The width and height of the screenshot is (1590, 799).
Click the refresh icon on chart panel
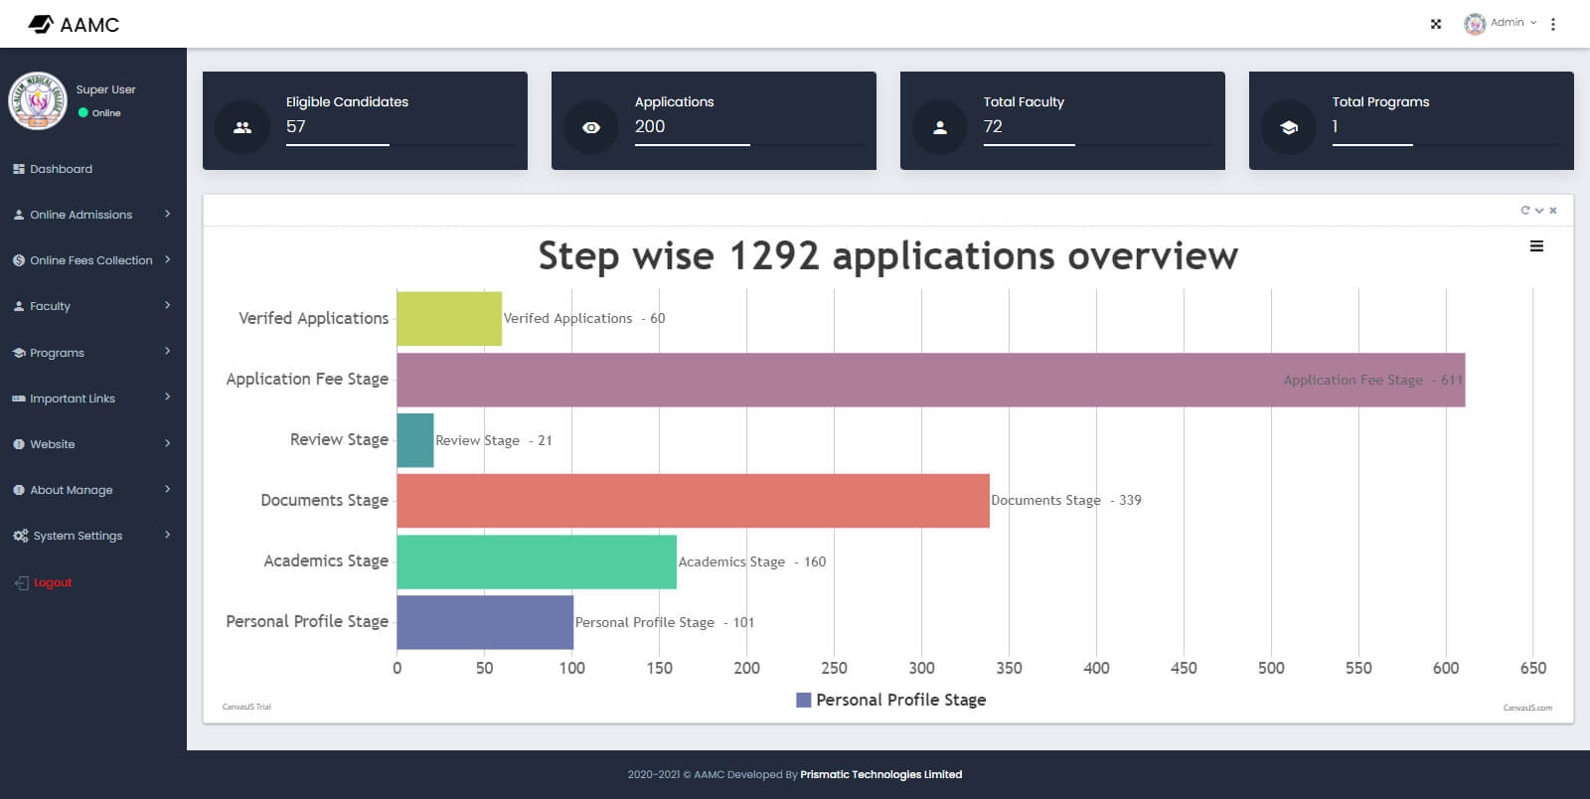pos(1524,211)
